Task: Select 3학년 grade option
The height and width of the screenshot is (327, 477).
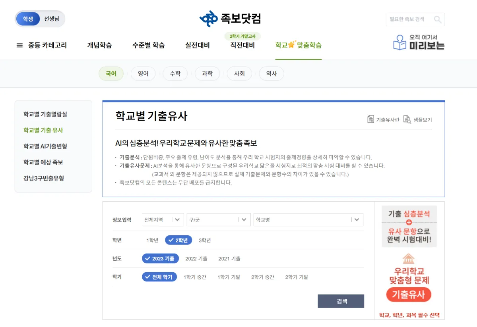Action: pyautogui.click(x=205, y=240)
